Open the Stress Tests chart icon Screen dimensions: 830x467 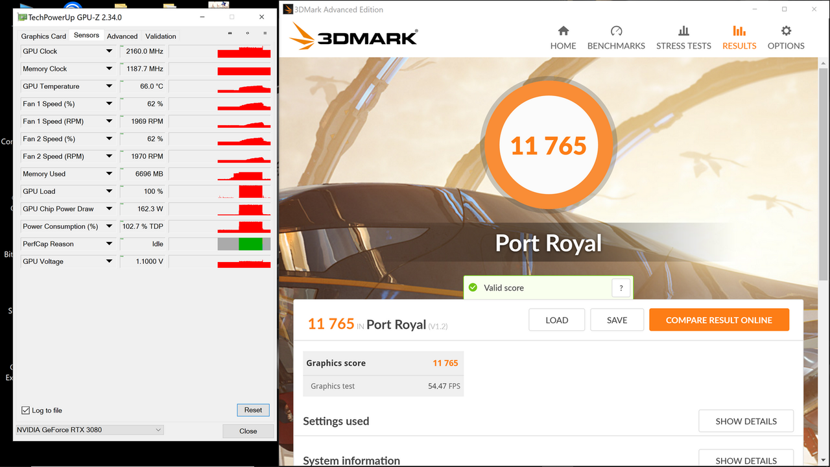click(683, 30)
